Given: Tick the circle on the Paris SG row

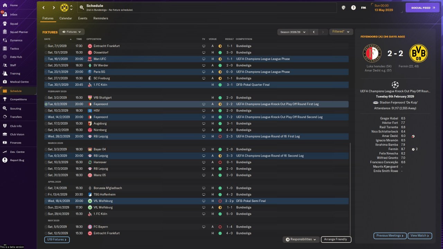Looking at the screenshot, I should click(46, 72).
